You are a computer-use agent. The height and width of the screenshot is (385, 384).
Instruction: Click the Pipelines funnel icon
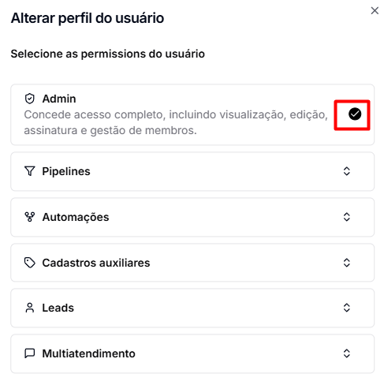pos(29,171)
